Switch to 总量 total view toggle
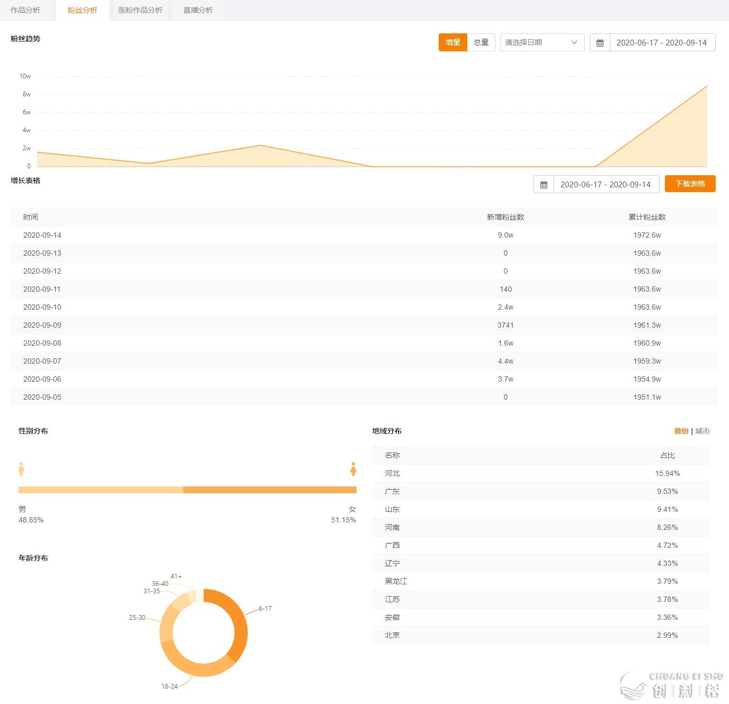This screenshot has height=704, width=729. click(x=481, y=42)
